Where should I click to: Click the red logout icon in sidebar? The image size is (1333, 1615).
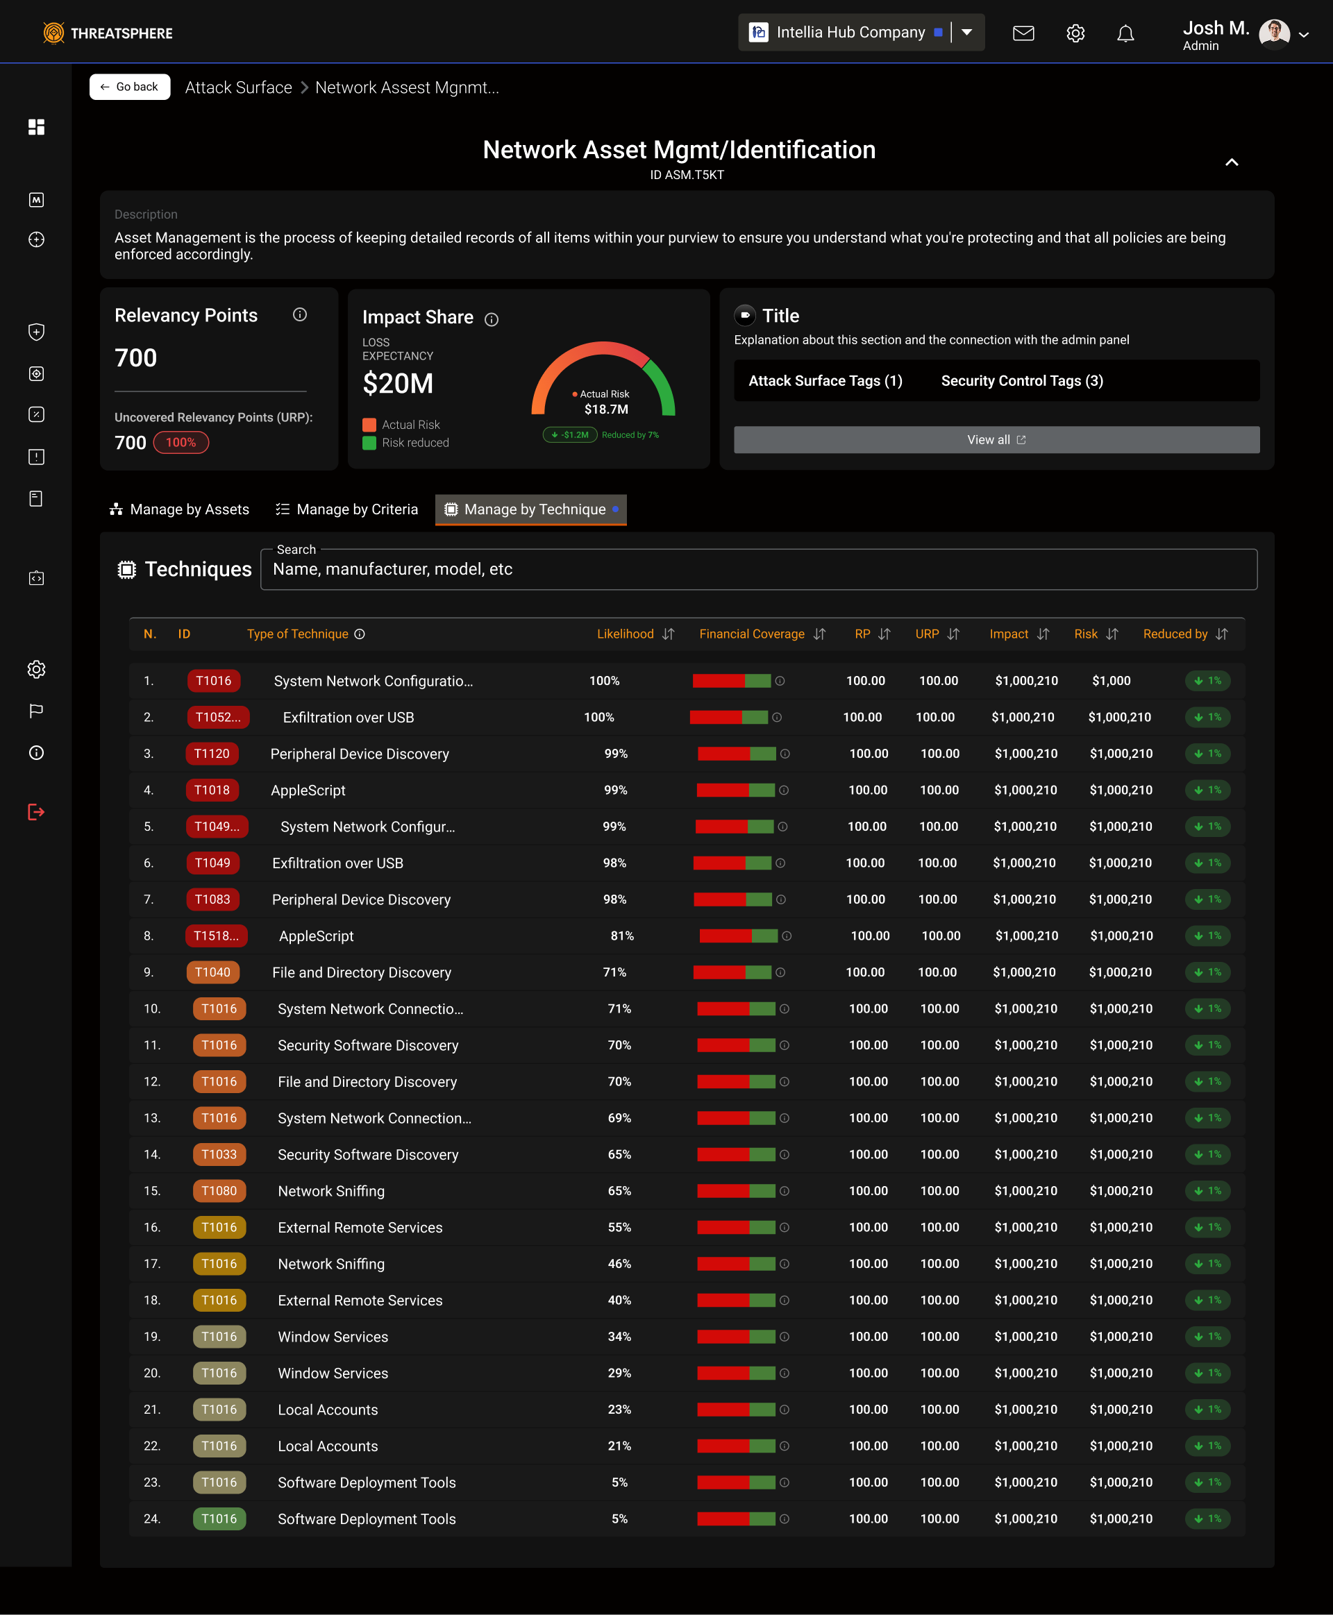[36, 811]
